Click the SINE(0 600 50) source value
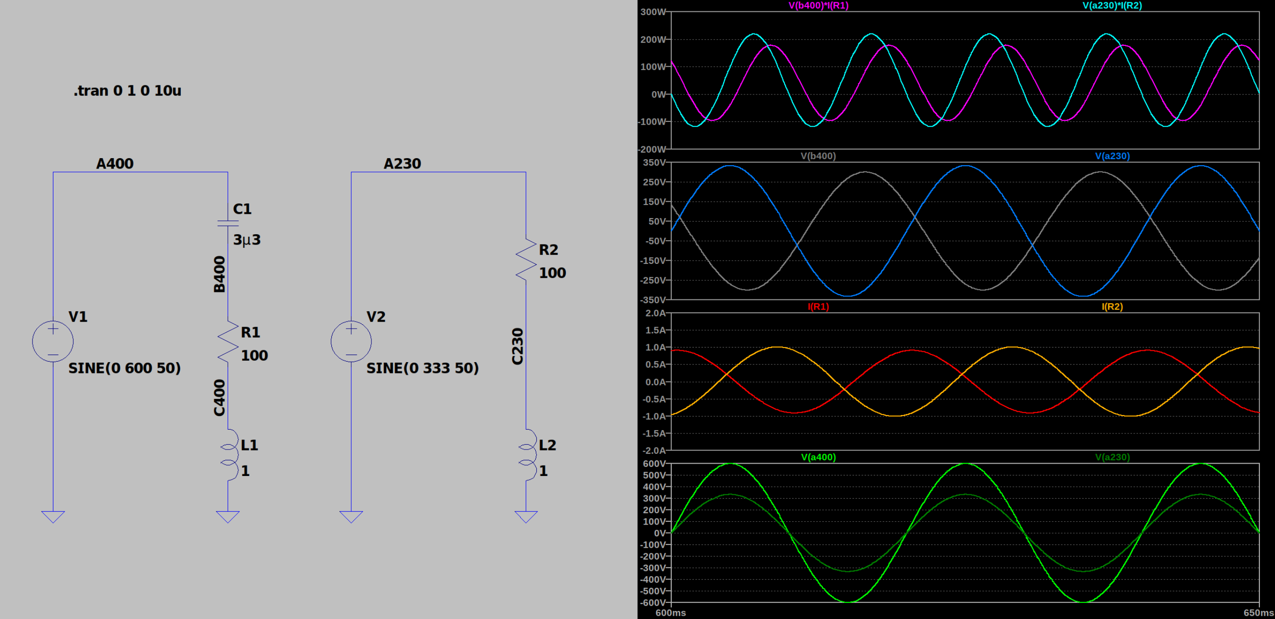Image resolution: width=1275 pixels, height=619 pixels. tap(125, 368)
